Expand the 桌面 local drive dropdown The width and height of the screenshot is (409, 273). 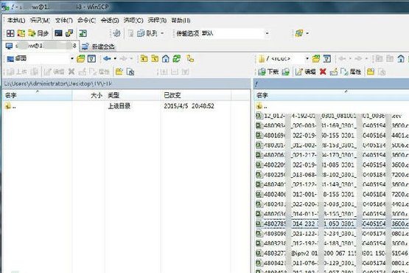pyautogui.click(x=72, y=59)
